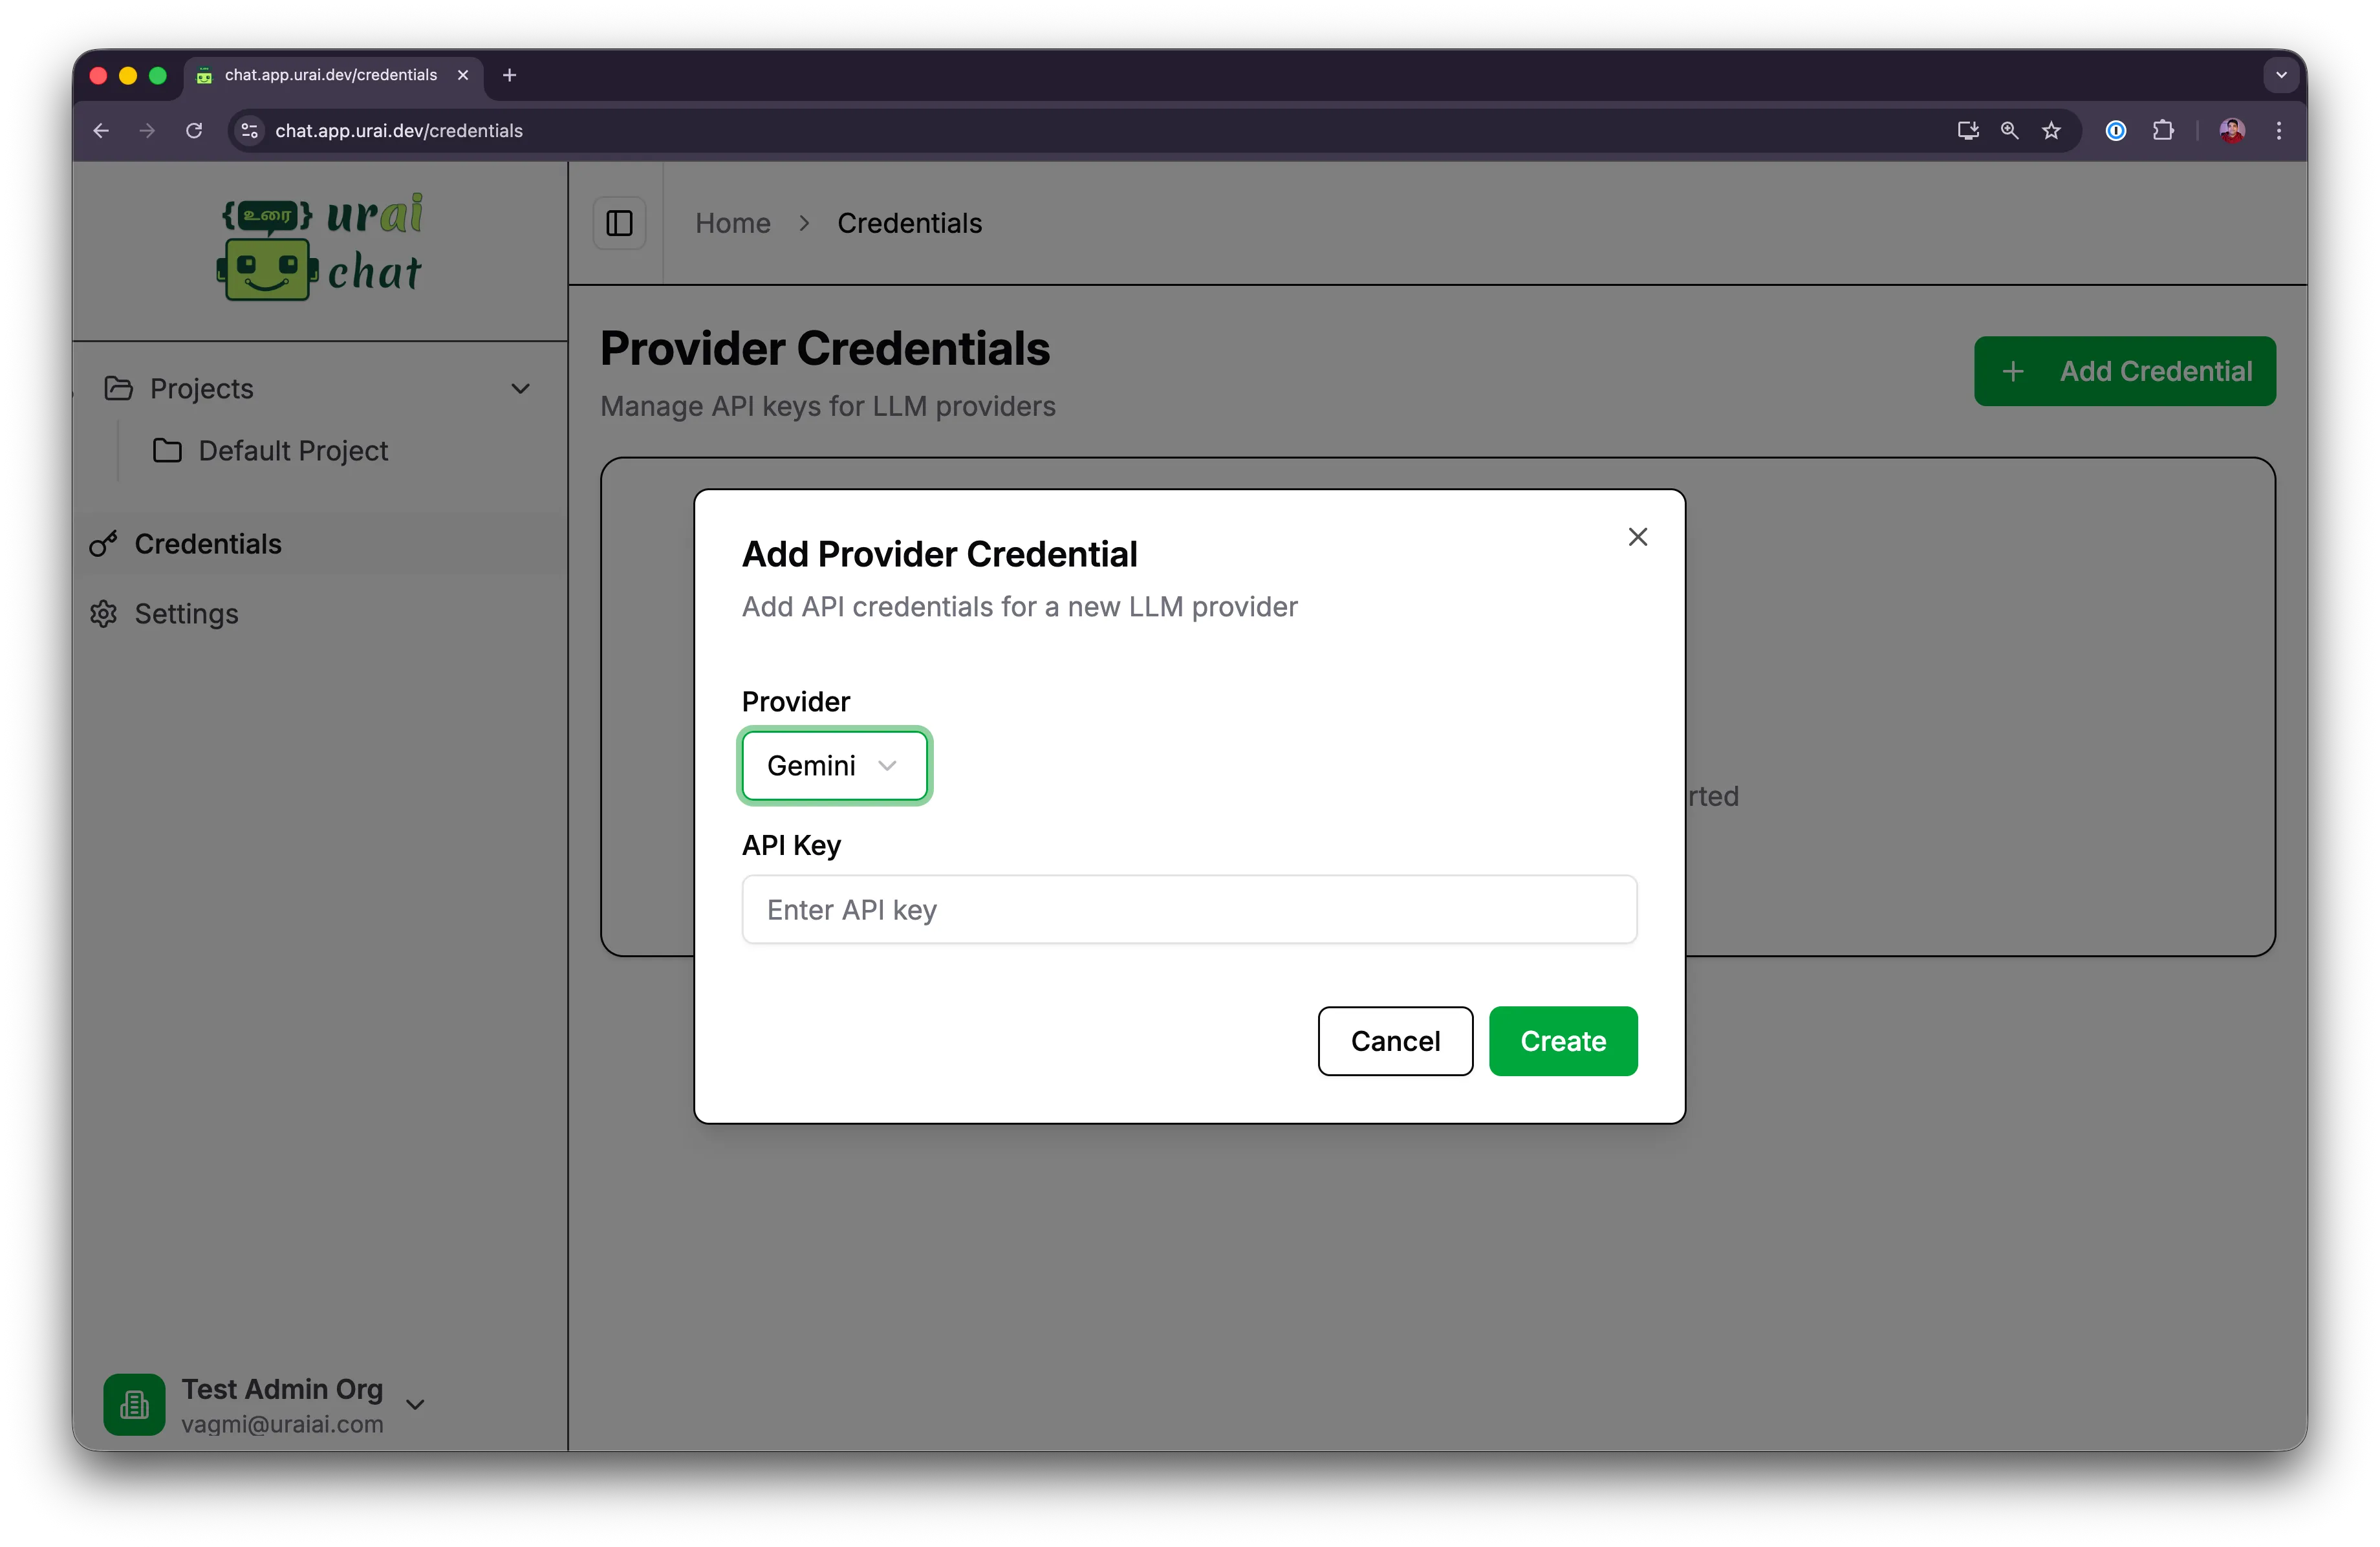Close the Add Provider Credential dialog
This screenshot has width=2380, height=1547.
[1637, 537]
